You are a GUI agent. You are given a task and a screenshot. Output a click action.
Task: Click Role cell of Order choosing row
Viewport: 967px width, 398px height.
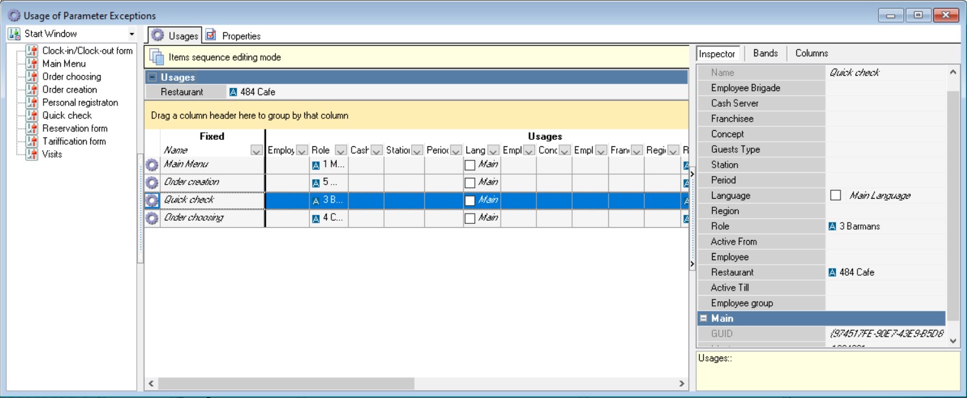point(329,218)
